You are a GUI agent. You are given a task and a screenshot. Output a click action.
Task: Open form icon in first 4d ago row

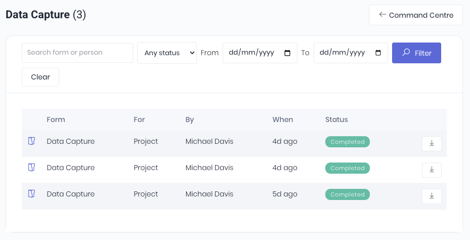(x=31, y=141)
